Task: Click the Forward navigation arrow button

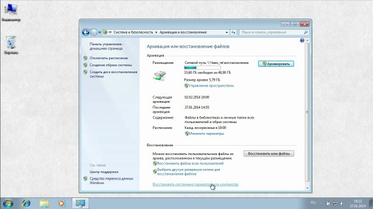Action: pyautogui.click(x=94, y=33)
